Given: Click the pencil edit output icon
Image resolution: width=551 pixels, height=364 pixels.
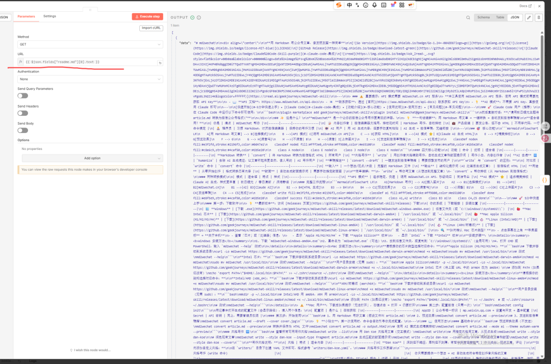Looking at the screenshot, I should coord(530,17).
